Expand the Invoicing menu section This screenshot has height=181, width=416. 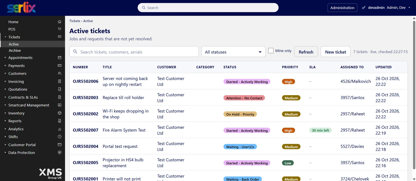[5, 81]
